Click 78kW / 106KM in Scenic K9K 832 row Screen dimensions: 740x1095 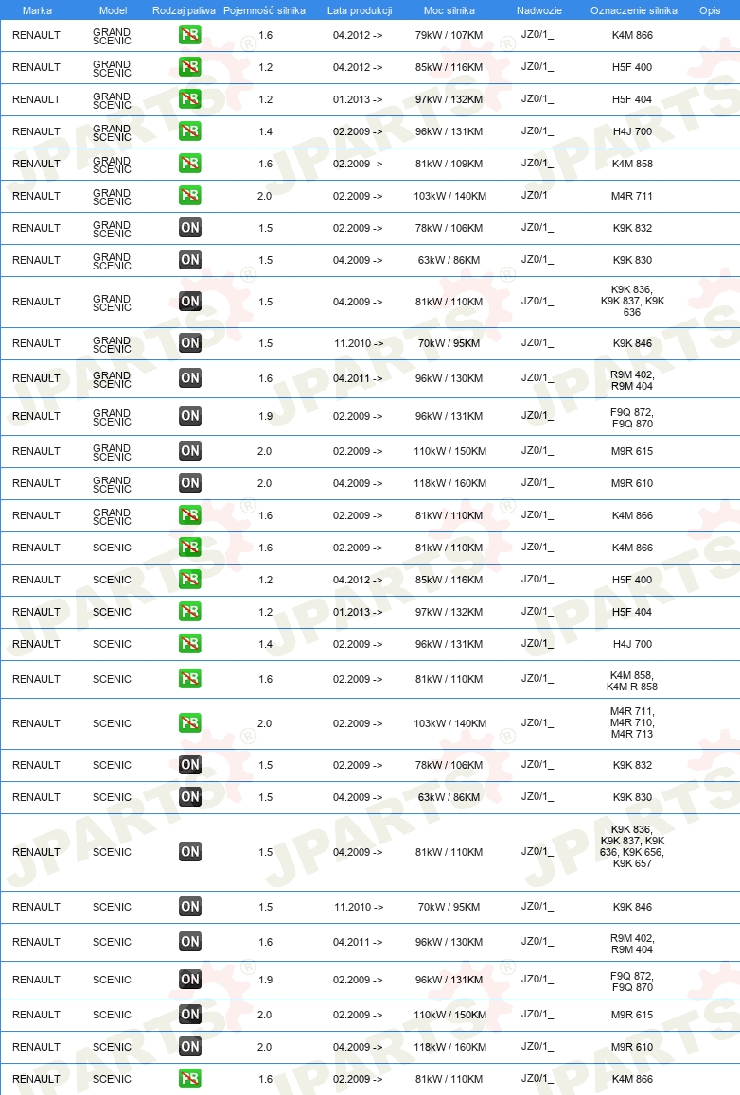449,765
